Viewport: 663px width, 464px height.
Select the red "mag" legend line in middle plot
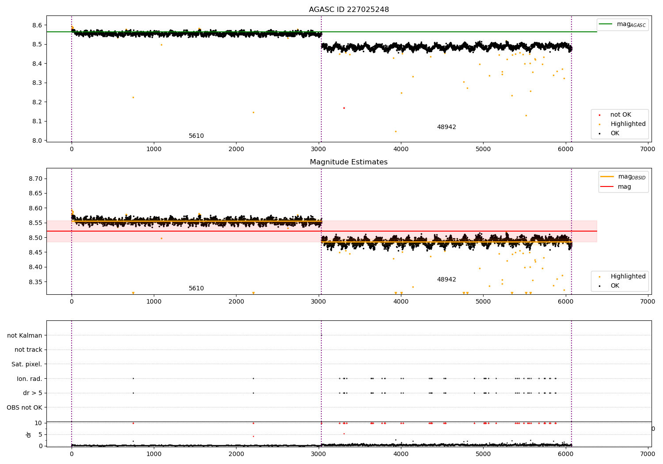click(607, 186)
